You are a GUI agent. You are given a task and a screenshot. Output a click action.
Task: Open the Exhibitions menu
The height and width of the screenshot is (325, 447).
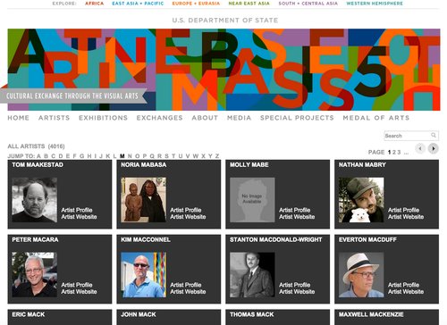point(103,118)
